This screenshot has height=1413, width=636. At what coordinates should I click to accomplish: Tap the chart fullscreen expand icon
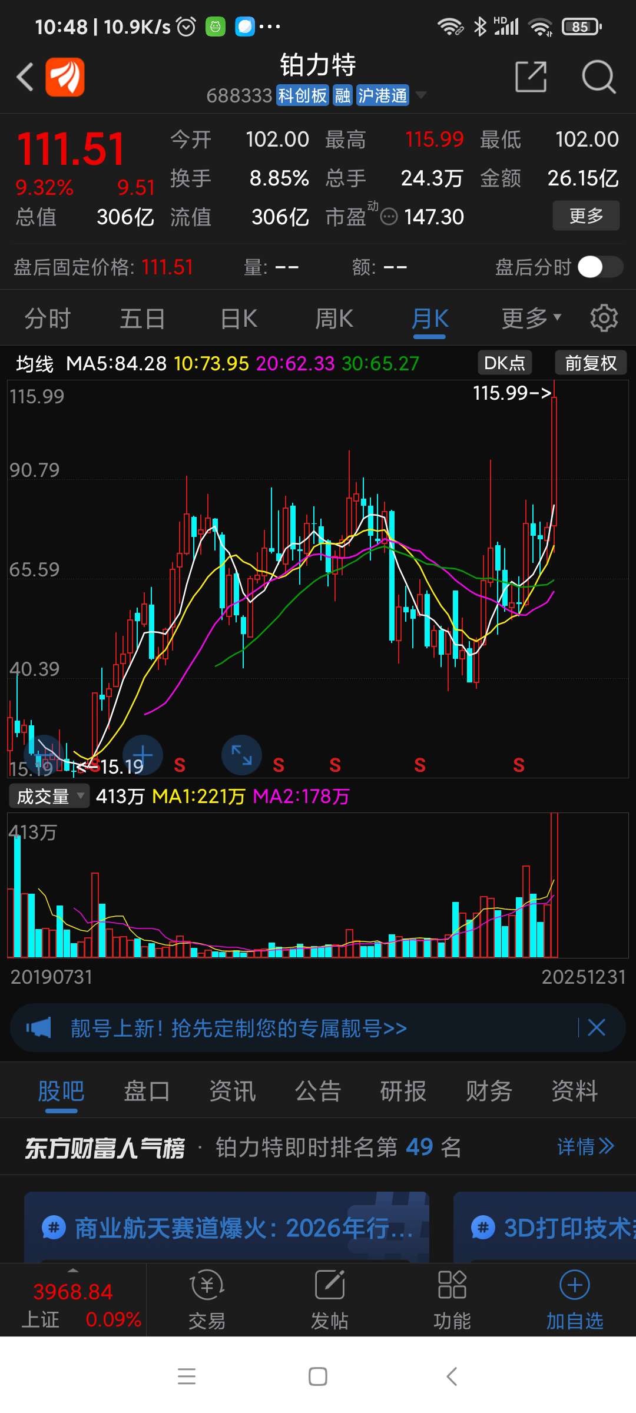(x=241, y=755)
